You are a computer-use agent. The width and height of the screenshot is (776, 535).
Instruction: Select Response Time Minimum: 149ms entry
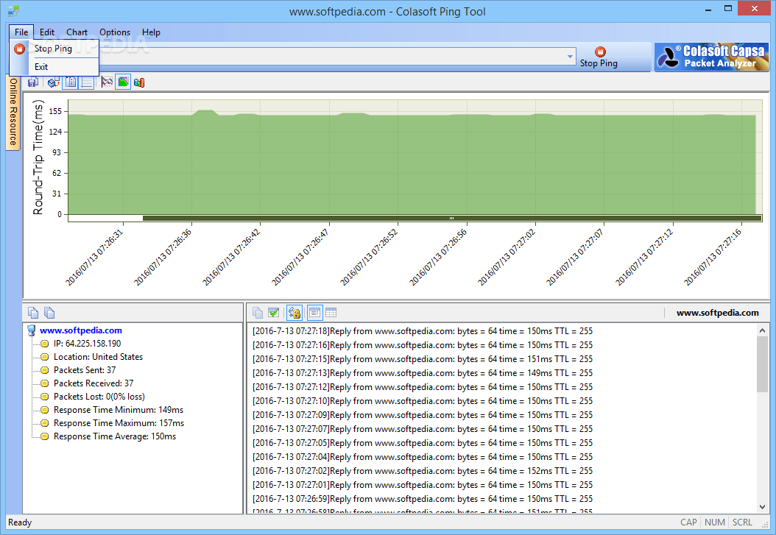click(x=119, y=410)
